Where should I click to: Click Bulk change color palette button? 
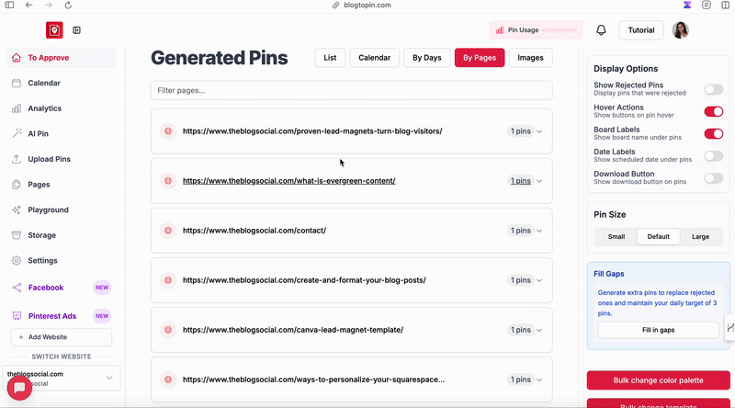coord(658,380)
